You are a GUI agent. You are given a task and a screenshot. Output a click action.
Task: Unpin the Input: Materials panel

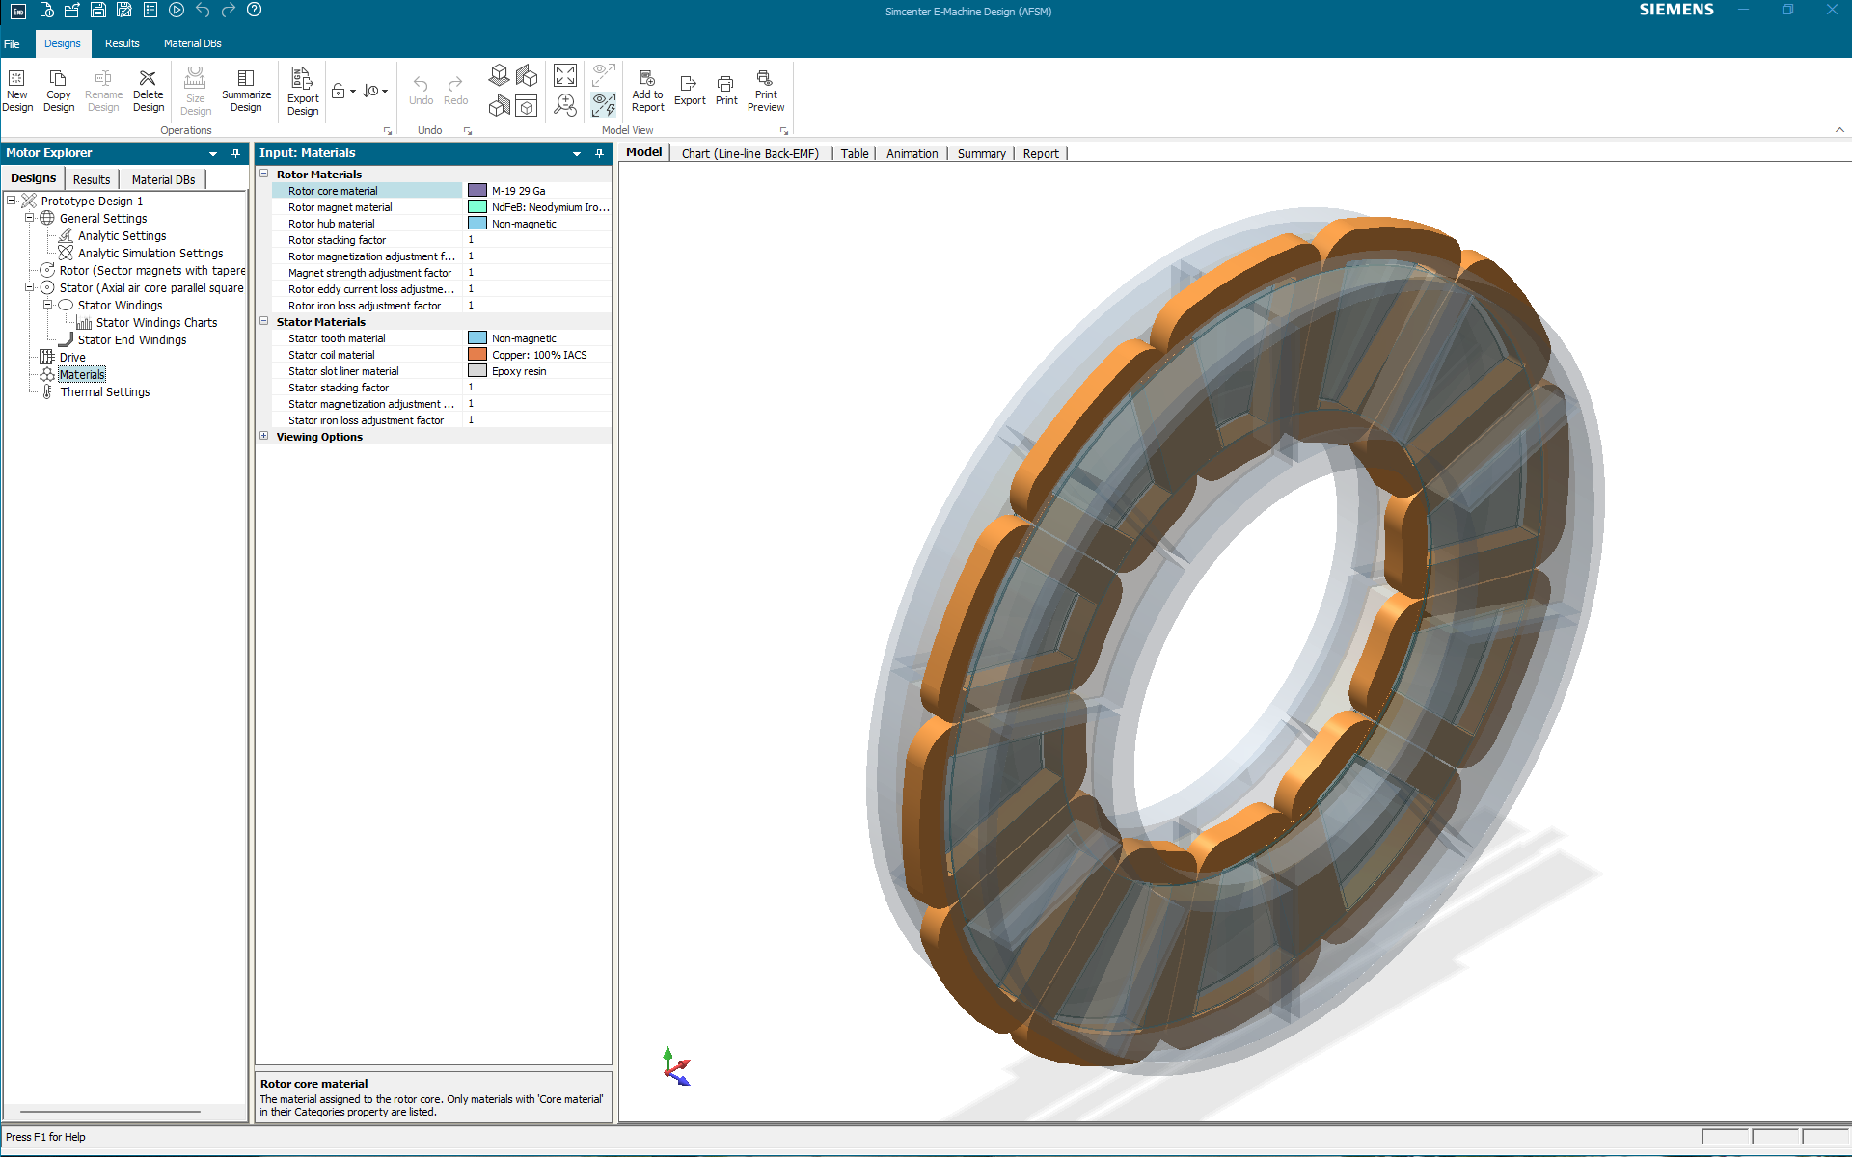599,152
